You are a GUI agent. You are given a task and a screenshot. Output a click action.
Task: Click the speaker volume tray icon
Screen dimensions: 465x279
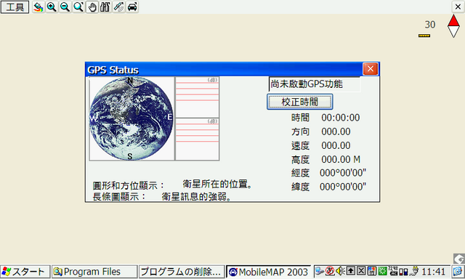coord(340,271)
